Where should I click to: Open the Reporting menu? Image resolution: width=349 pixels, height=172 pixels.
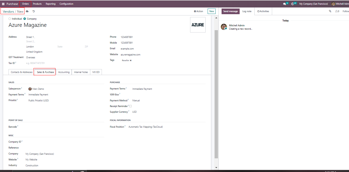tap(51, 4)
